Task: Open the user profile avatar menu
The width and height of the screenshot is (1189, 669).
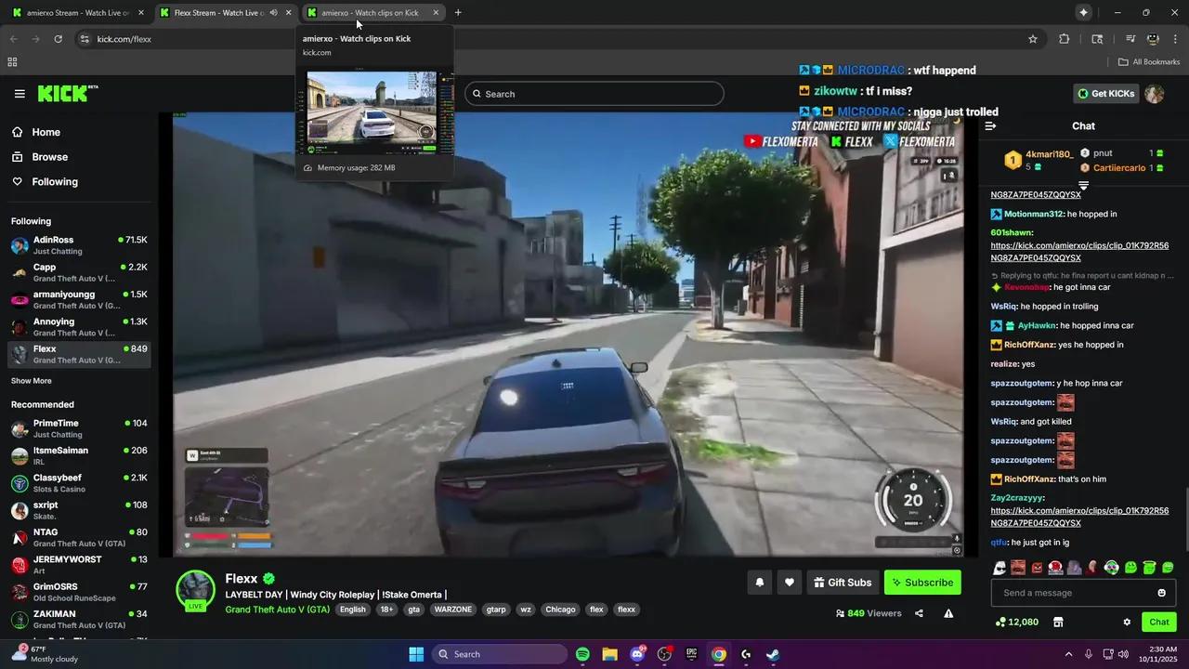Action: (x=1155, y=94)
